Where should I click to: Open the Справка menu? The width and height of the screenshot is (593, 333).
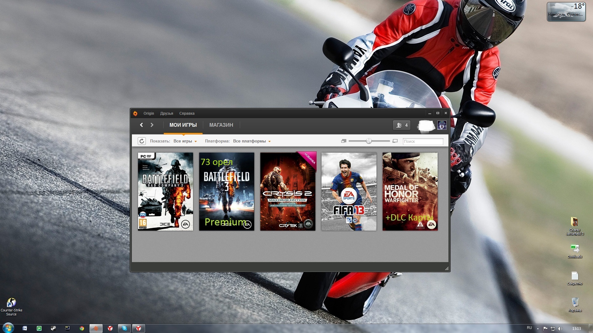click(x=187, y=113)
